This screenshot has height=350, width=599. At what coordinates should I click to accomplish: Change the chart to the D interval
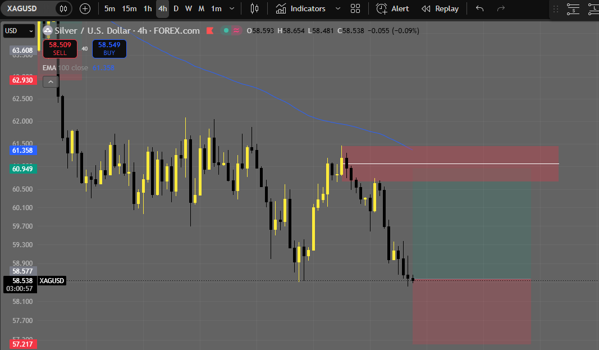pos(176,8)
